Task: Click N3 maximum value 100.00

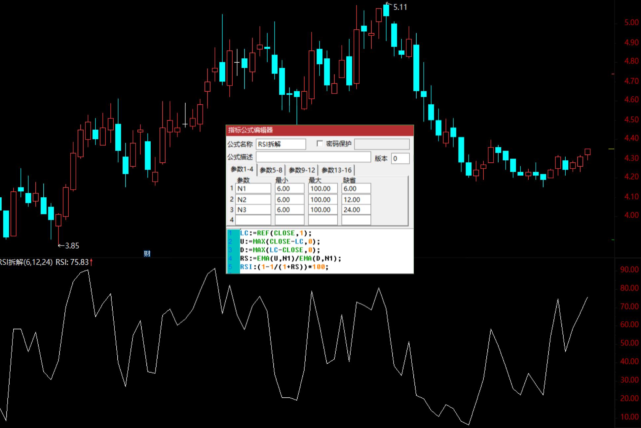Action: coord(323,210)
